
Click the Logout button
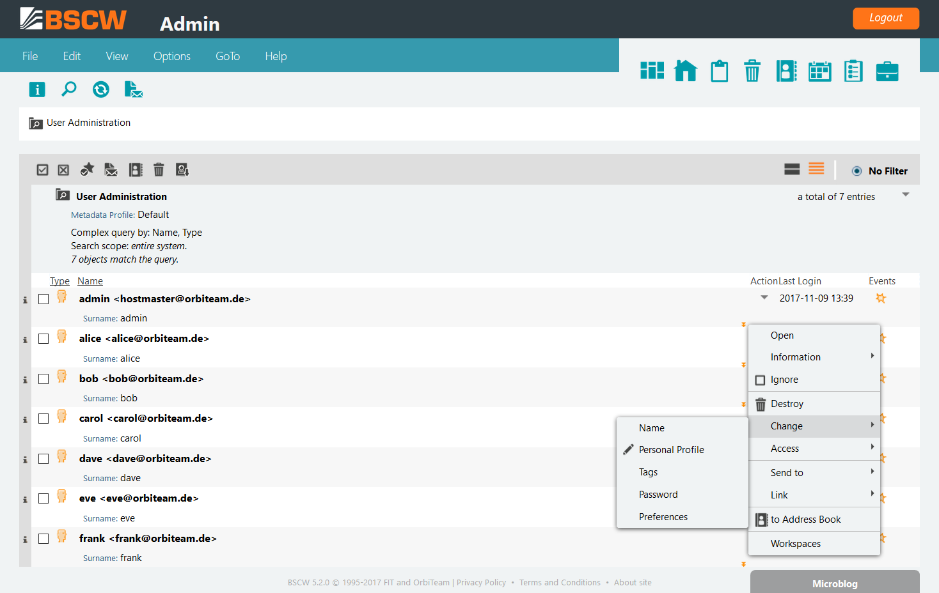pyautogui.click(x=886, y=18)
